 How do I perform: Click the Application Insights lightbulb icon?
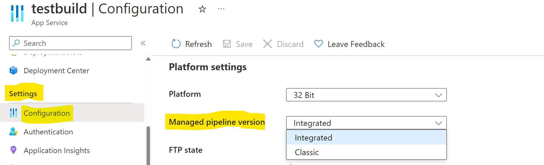pyautogui.click(x=13, y=150)
